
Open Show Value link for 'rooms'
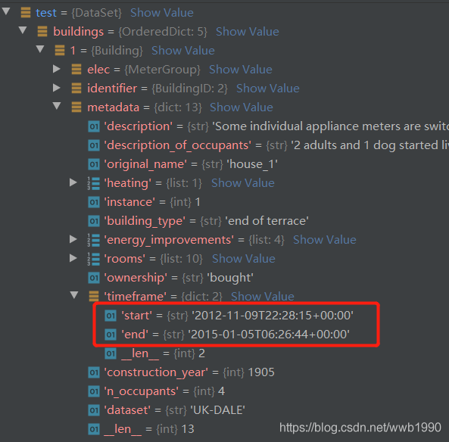point(243,259)
